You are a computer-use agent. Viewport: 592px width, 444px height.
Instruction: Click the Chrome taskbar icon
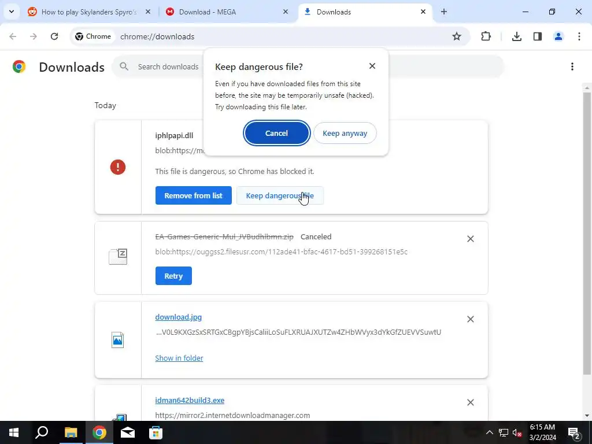click(x=99, y=432)
